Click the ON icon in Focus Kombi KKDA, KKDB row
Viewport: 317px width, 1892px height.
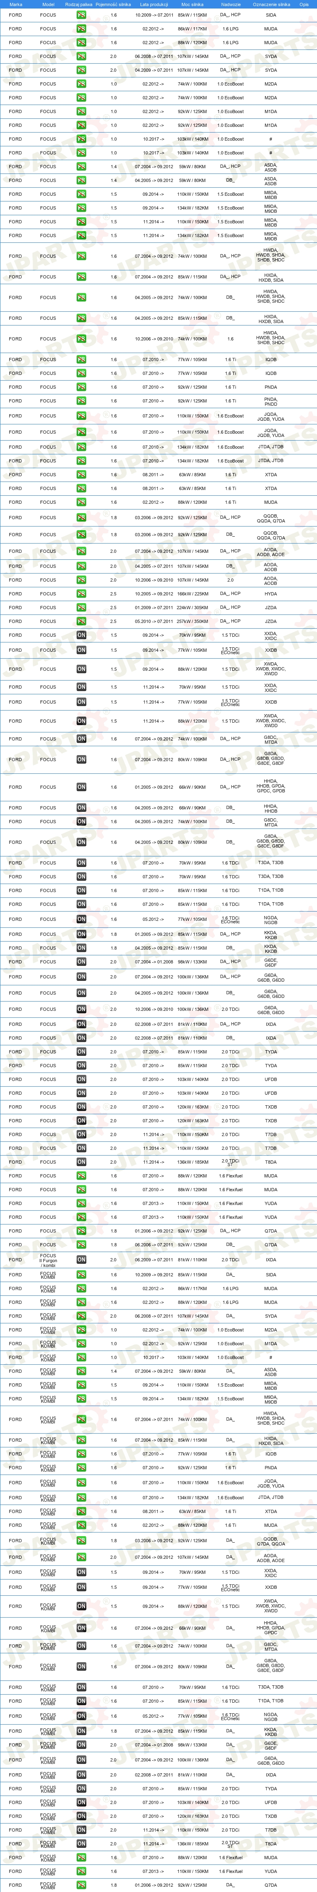point(81,1731)
